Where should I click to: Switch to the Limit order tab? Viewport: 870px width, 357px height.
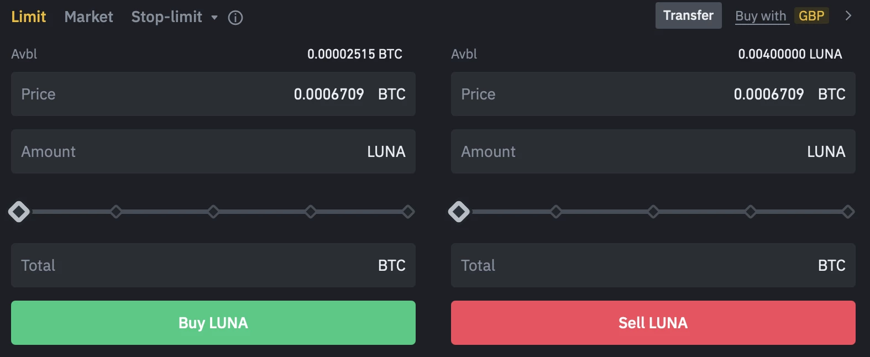coord(29,17)
